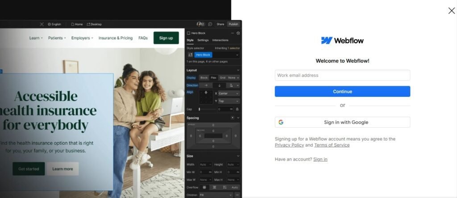Switch to the Style tab
The height and width of the screenshot is (198, 457).
(x=190, y=40)
